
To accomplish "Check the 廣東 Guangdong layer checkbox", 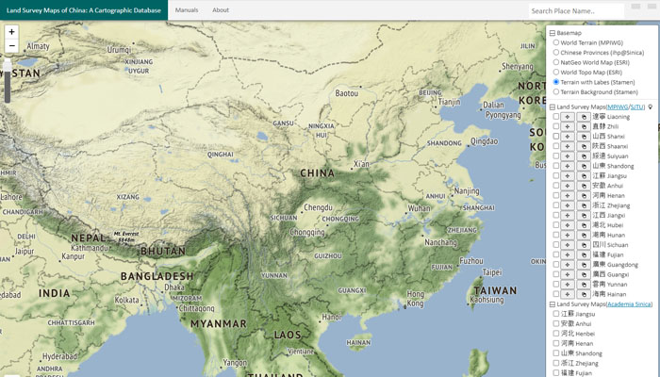I will click(556, 265).
